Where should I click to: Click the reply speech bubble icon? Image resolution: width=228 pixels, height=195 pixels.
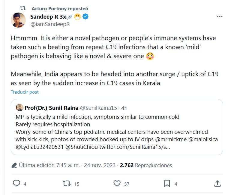[17, 183]
